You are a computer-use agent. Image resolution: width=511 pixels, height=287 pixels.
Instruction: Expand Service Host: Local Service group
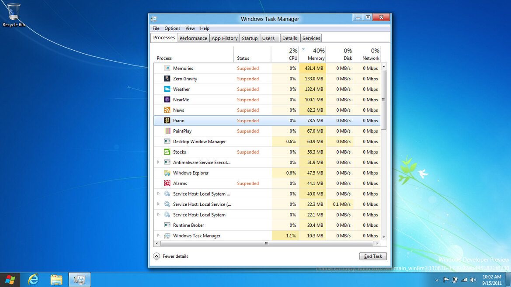pyautogui.click(x=158, y=204)
